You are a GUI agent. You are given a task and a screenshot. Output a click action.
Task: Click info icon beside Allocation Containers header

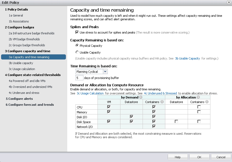(x=207, y=102)
